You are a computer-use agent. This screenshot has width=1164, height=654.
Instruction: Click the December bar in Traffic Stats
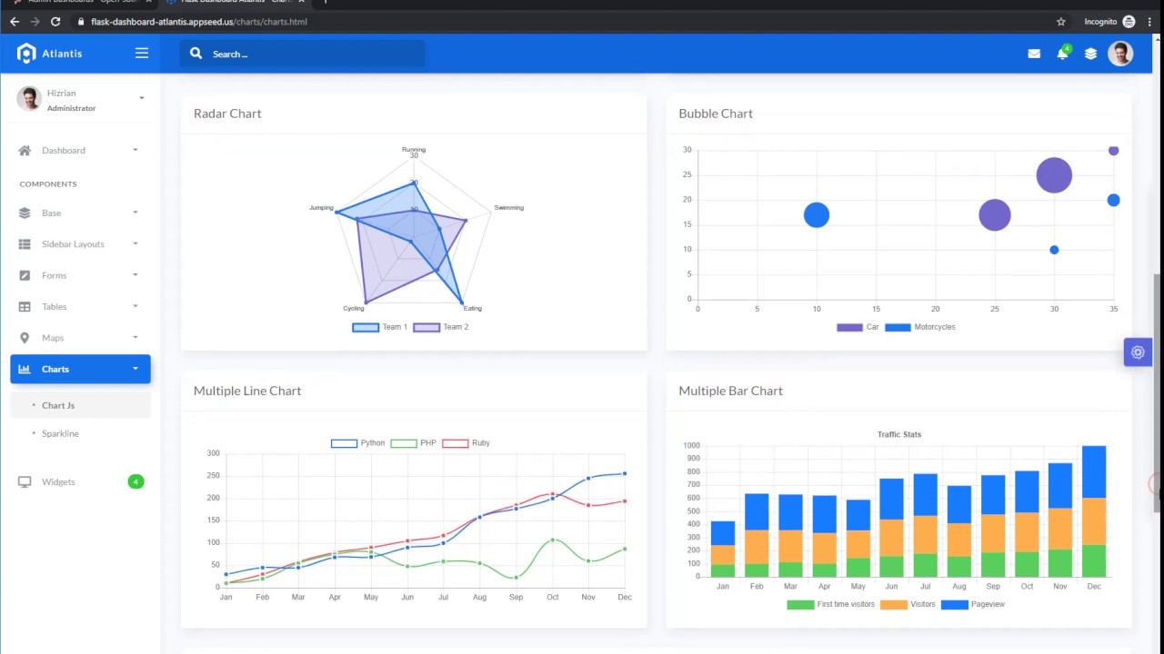pyautogui.click(x=1094, y=511)
